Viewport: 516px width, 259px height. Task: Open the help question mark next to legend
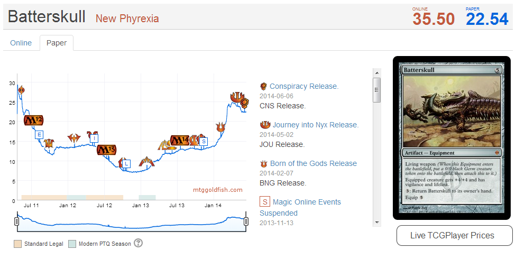[139, 243]
